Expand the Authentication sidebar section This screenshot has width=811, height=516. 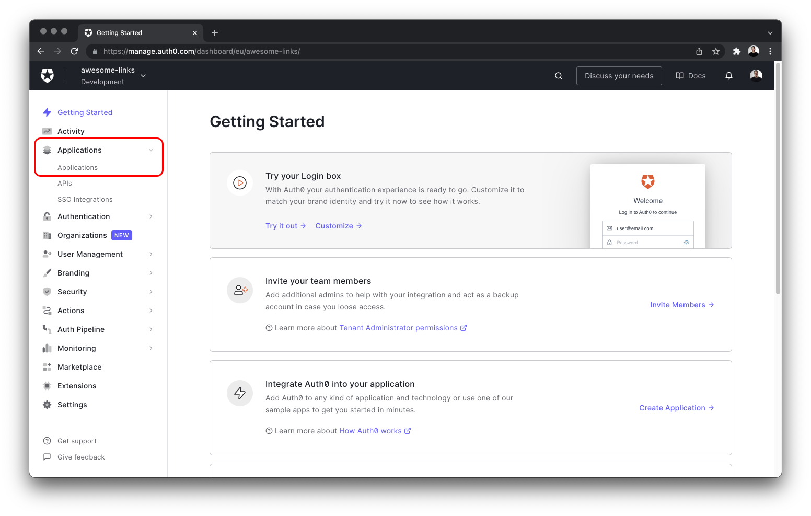(150, 216)
